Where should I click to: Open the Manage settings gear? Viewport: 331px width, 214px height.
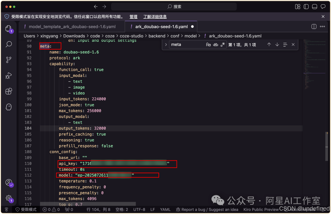9,198
